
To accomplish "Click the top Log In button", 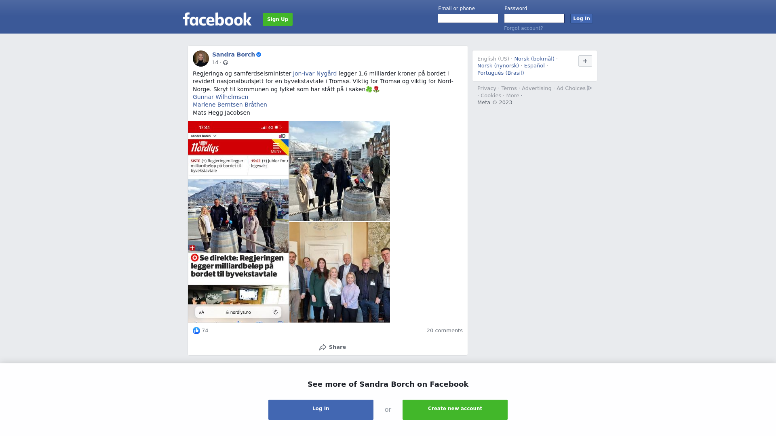I will click(x=582, y=19).
